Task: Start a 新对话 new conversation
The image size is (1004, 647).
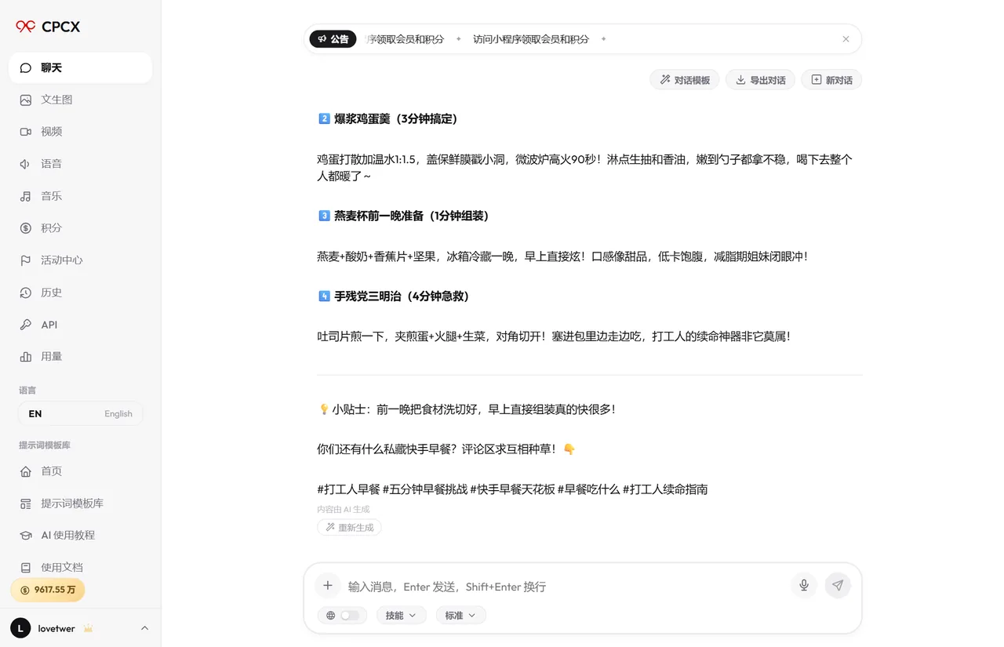Action: tap(831, 80)
